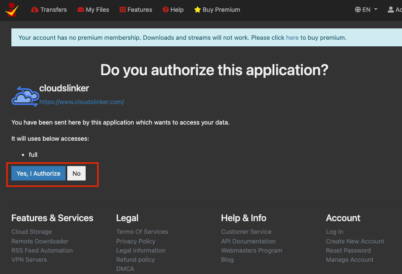Click the 'Do you authorize this application?' heading
Viewport: 402px width, 274px height.
(215, 70)
